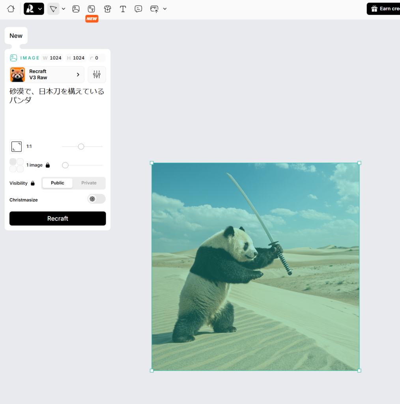400x404 pixels.
Task: Click the 1:1 aspect ratio icon
Action: [x=17, y=146]
